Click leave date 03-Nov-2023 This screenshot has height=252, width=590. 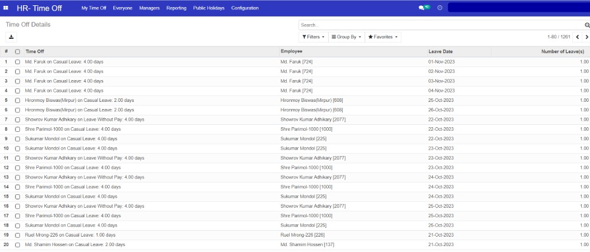click(x=441, y=81)
